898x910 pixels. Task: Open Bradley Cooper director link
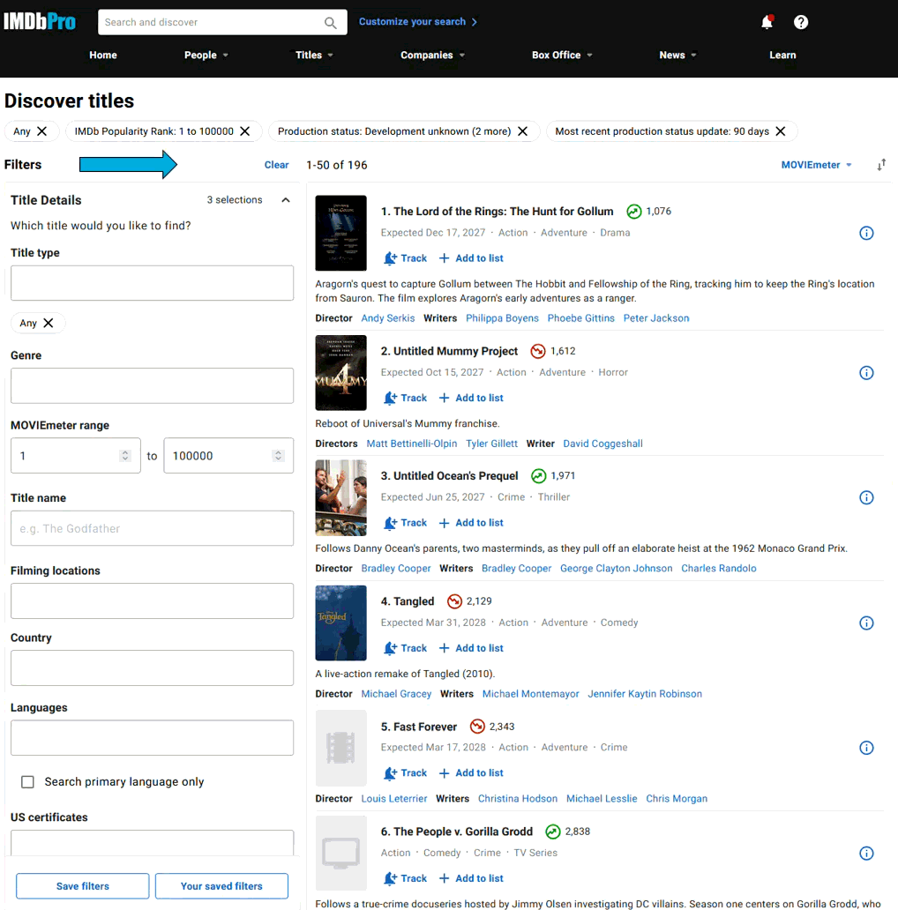[x=396, y=568]
